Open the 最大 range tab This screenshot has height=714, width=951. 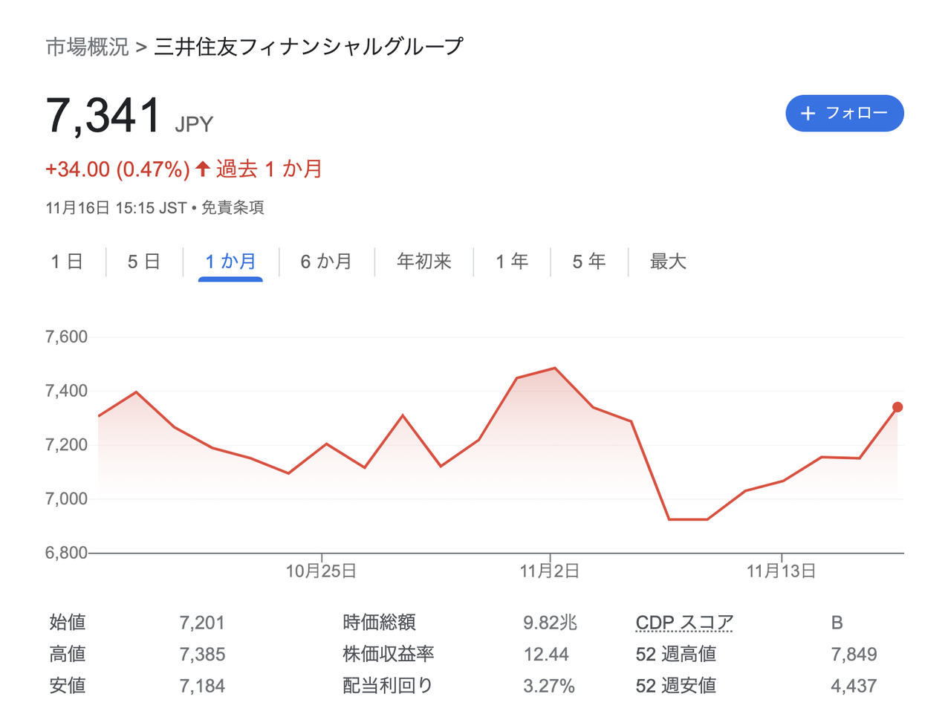tap(668, 262)
